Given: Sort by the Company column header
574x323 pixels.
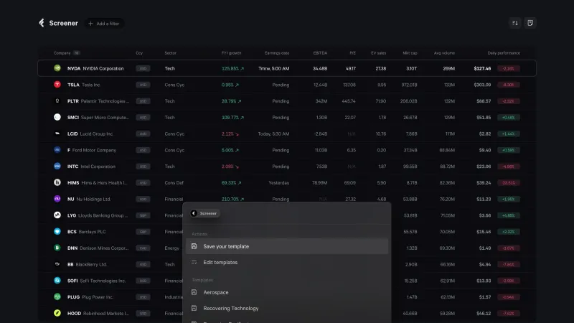Looking at the screenshot, I should (62, 53).
